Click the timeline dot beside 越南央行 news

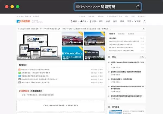click(x=109, y=96)
